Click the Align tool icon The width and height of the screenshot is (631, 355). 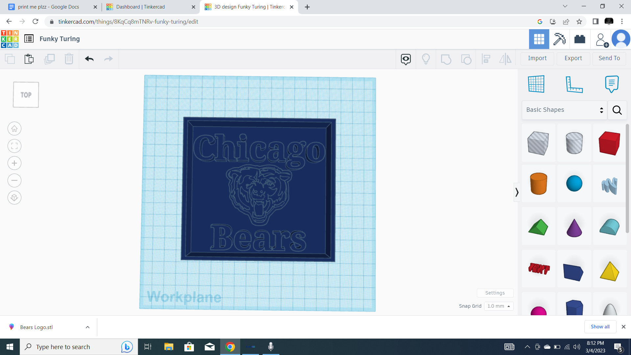(x=486, y=59)
